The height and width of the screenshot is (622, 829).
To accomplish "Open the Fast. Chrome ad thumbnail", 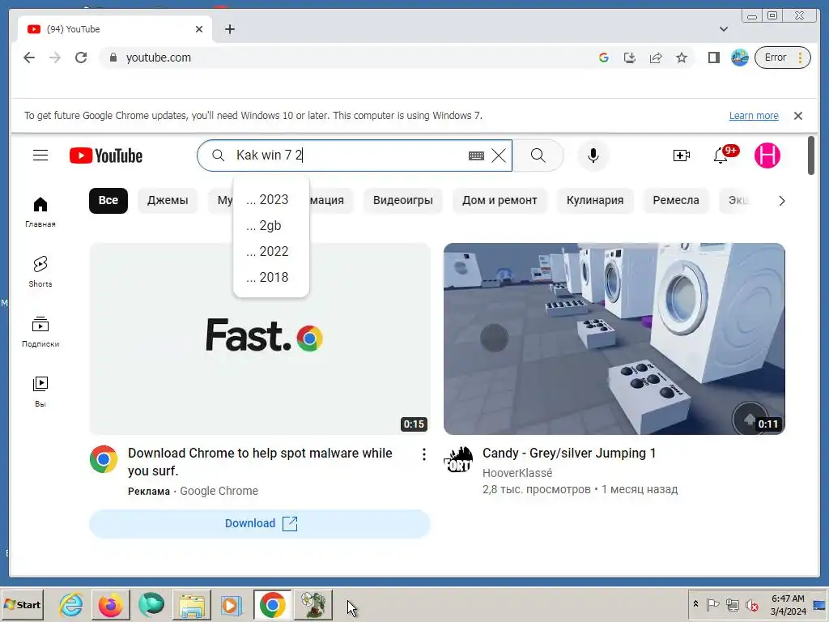I will pyautogui.click(x=260, y=339).
